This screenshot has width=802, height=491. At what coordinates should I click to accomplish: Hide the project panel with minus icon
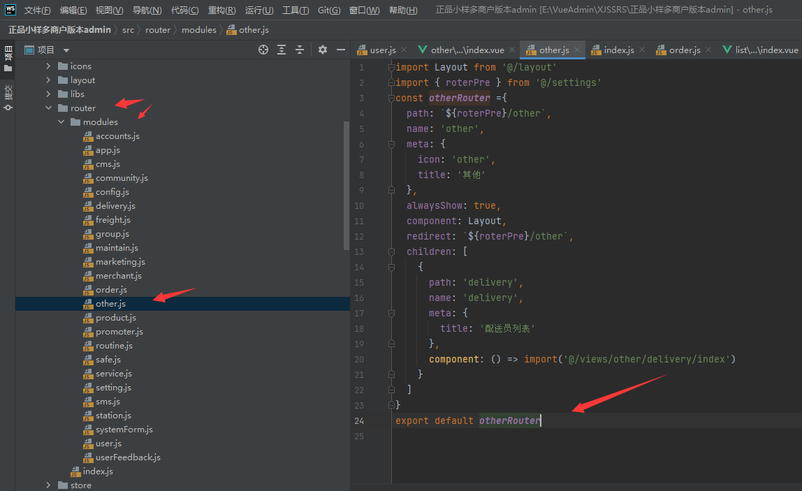point(341,50)
